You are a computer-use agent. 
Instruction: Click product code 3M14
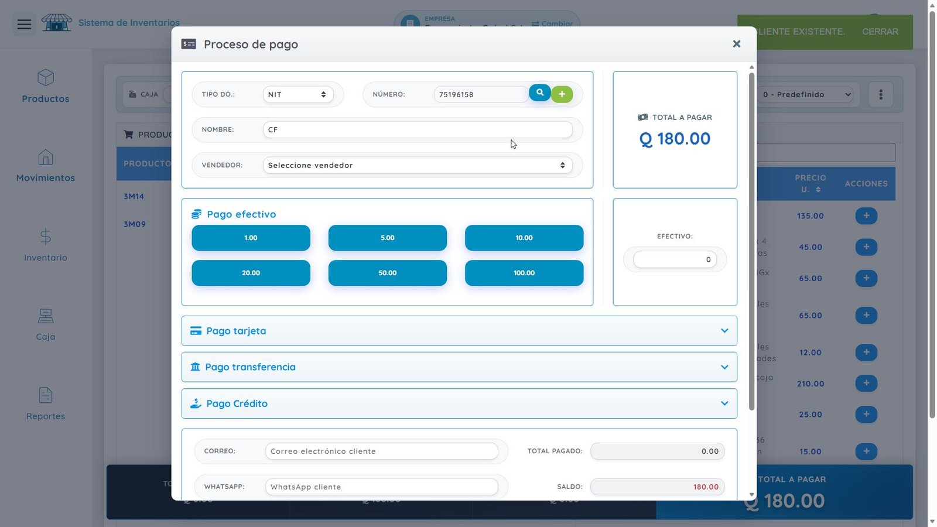[134, 196]
